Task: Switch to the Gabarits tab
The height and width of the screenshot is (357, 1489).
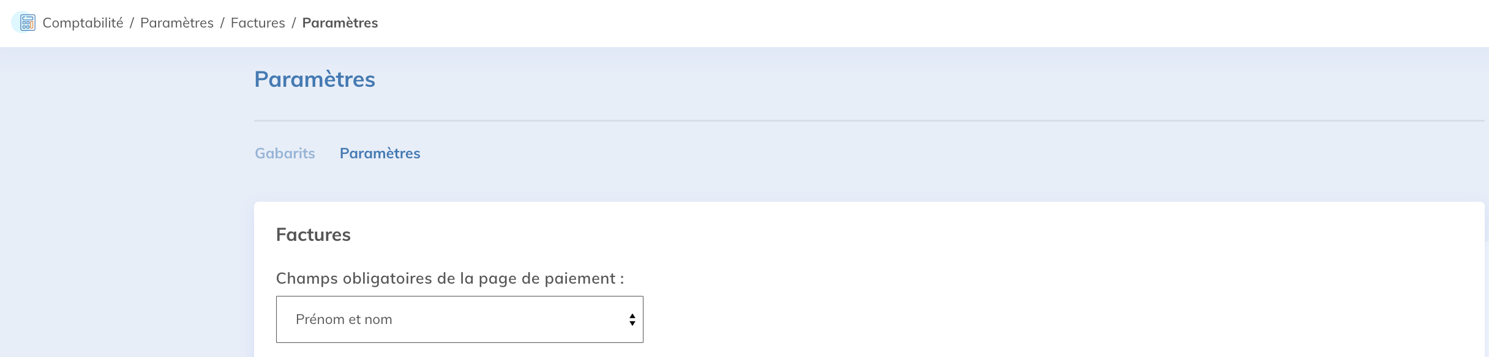Action: [x=285, y=153]
